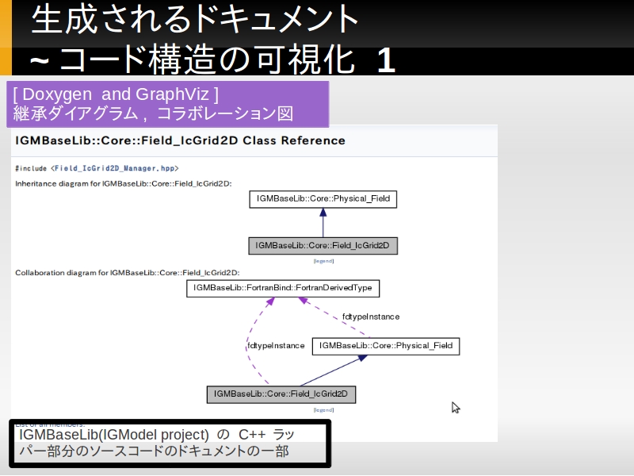Click the legend link under the inheritance diagram
634x476 pixels.
tap(323, 260)
